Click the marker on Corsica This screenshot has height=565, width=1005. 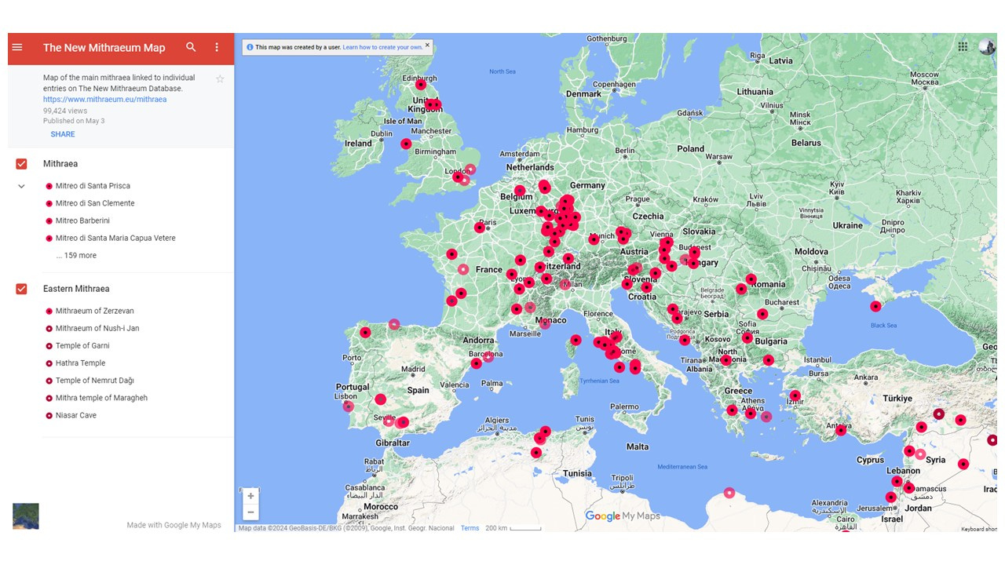point(576,340)
